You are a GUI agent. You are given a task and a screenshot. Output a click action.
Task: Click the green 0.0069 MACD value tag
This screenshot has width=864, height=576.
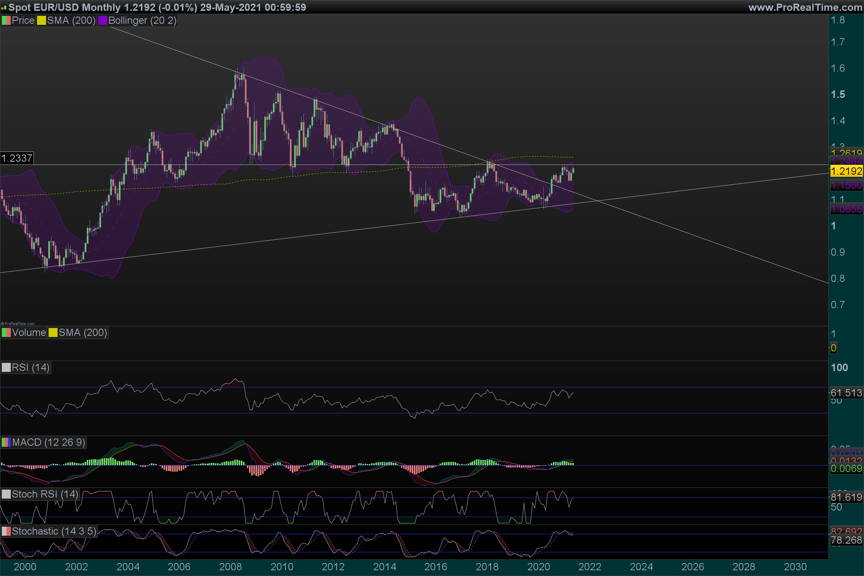[x=846, y=469]
